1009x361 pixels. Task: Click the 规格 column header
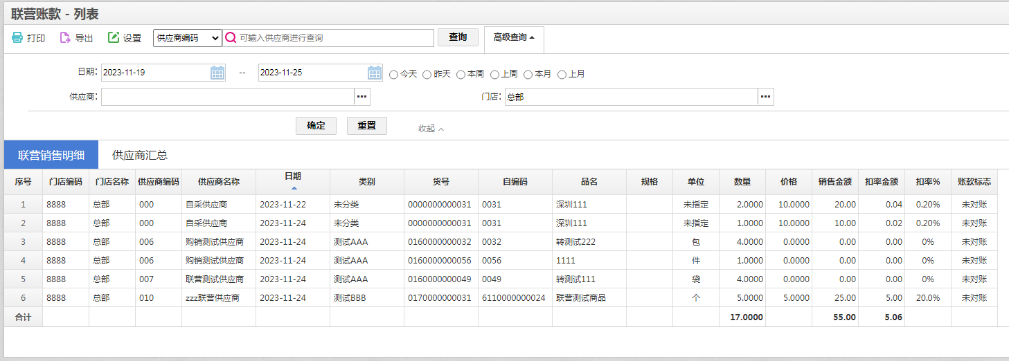pyautogui.click(x=650, y=182)
